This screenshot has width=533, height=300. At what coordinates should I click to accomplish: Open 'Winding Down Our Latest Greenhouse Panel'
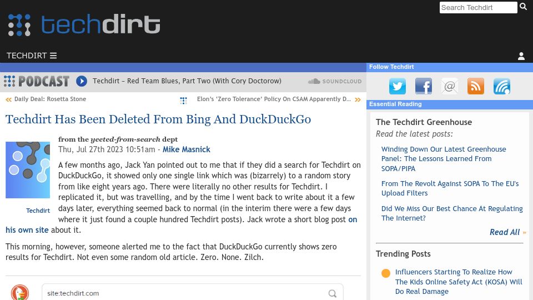[x=444, y=159]
